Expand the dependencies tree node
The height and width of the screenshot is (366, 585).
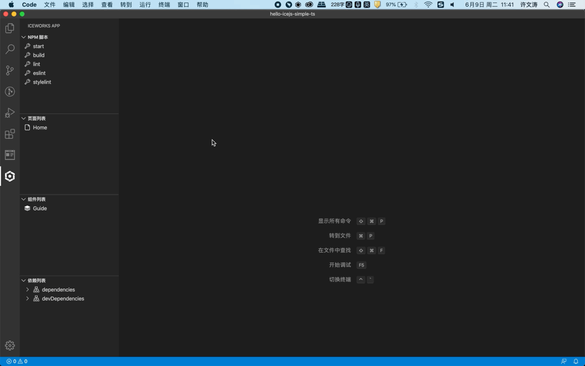27,289
